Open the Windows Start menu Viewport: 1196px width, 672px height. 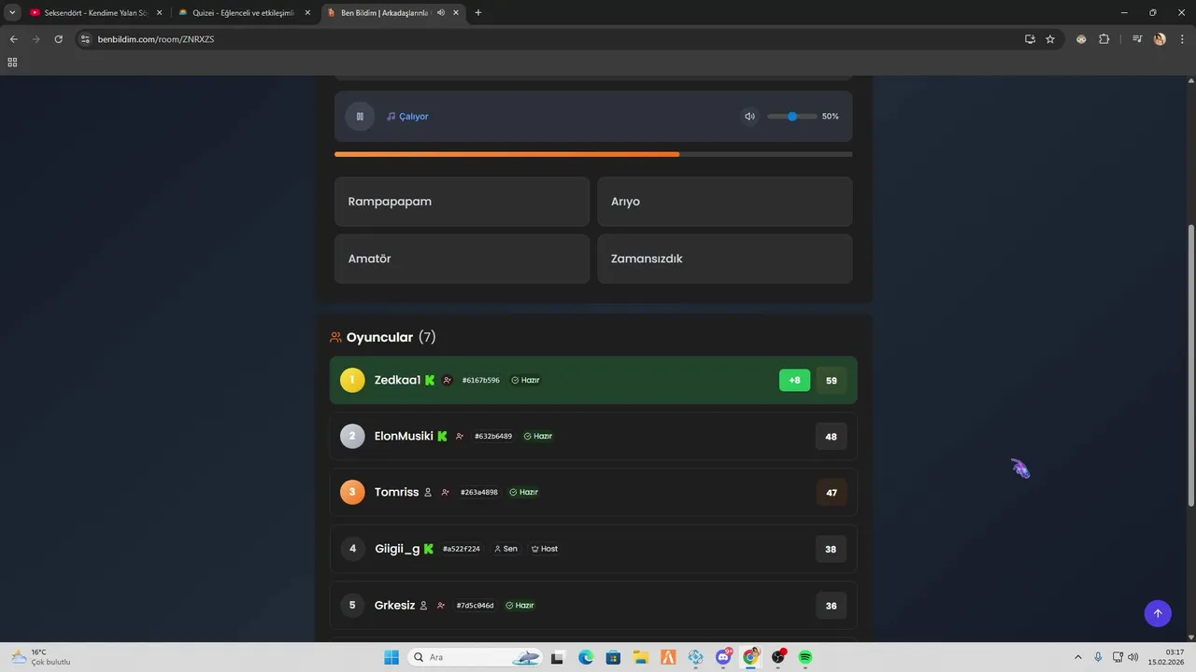pyautogui.click(x=391, y=657)
